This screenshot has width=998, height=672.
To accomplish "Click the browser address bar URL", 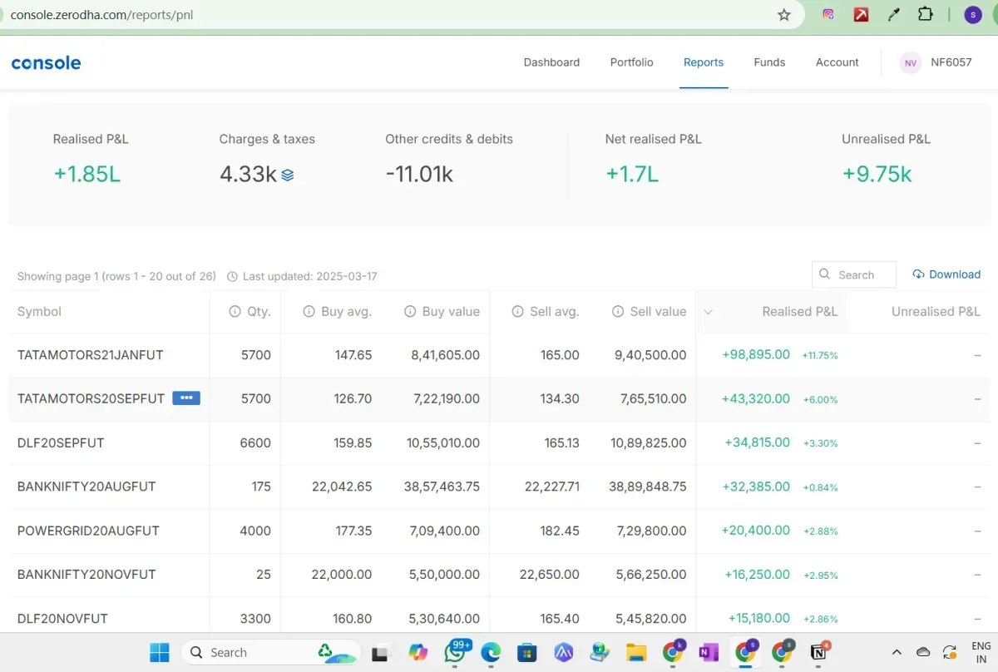I will tap(101, 14).
